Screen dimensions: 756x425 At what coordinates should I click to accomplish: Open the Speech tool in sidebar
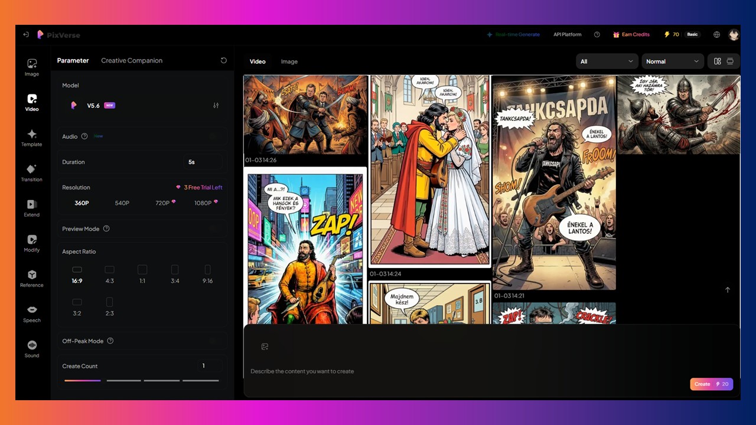click(x=32, y=314)
